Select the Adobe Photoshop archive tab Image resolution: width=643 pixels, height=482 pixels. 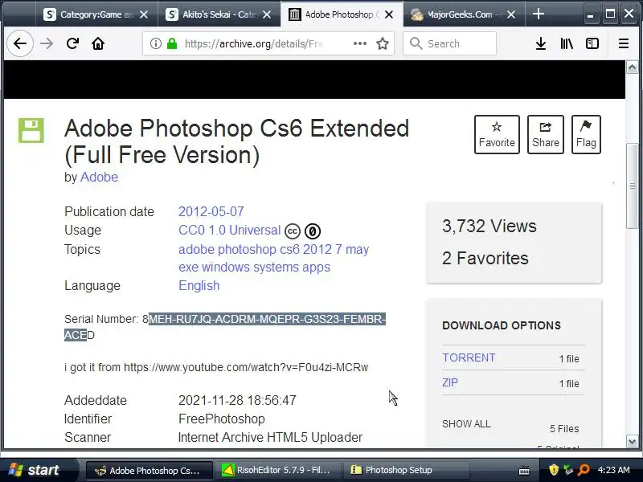point(342,14)
